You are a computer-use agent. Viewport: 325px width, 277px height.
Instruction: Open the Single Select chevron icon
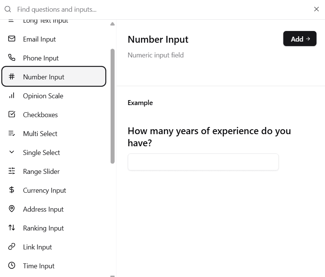[11, 152]
